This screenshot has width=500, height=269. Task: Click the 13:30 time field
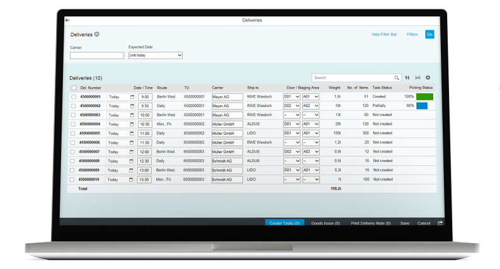(144, 180)
